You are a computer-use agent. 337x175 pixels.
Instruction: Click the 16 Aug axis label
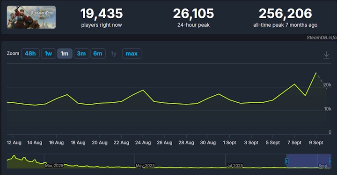[x=57, y=143]
